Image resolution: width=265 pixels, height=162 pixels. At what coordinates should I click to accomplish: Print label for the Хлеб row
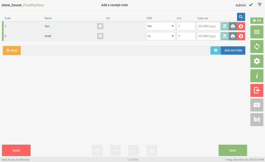pos(233,36)
